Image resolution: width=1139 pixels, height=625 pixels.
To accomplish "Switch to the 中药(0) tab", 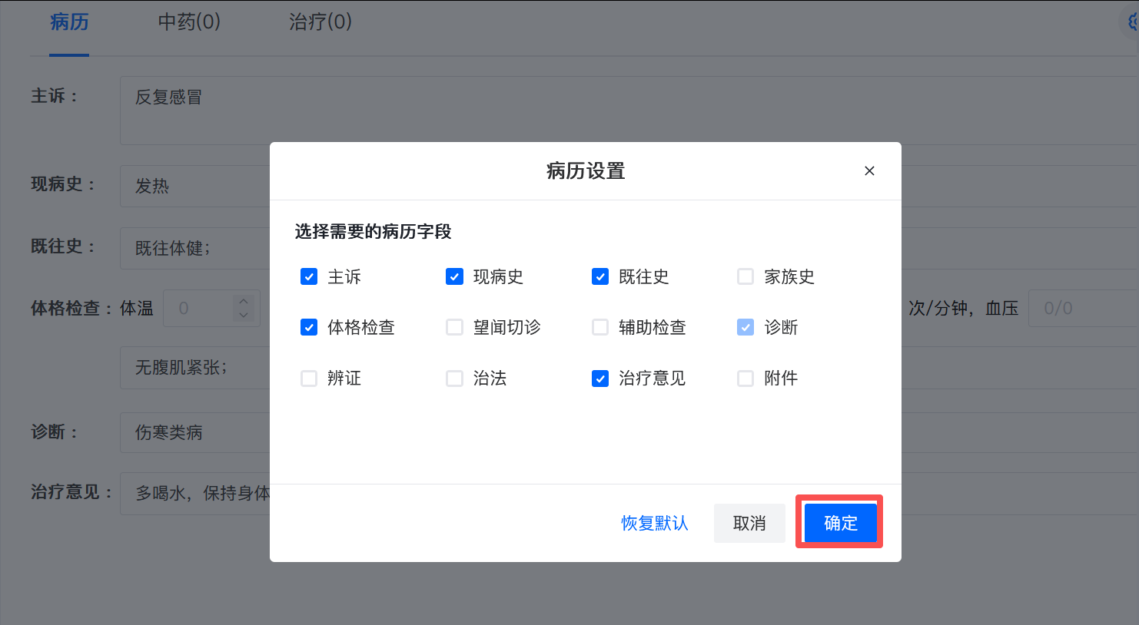I will [x=189, y=22].
